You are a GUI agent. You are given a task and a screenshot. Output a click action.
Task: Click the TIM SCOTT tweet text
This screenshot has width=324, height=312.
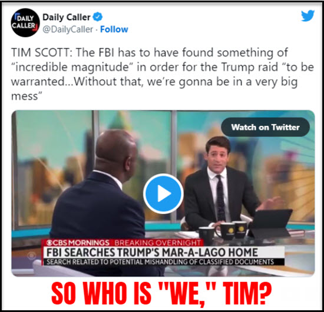[x=163, y=74]
